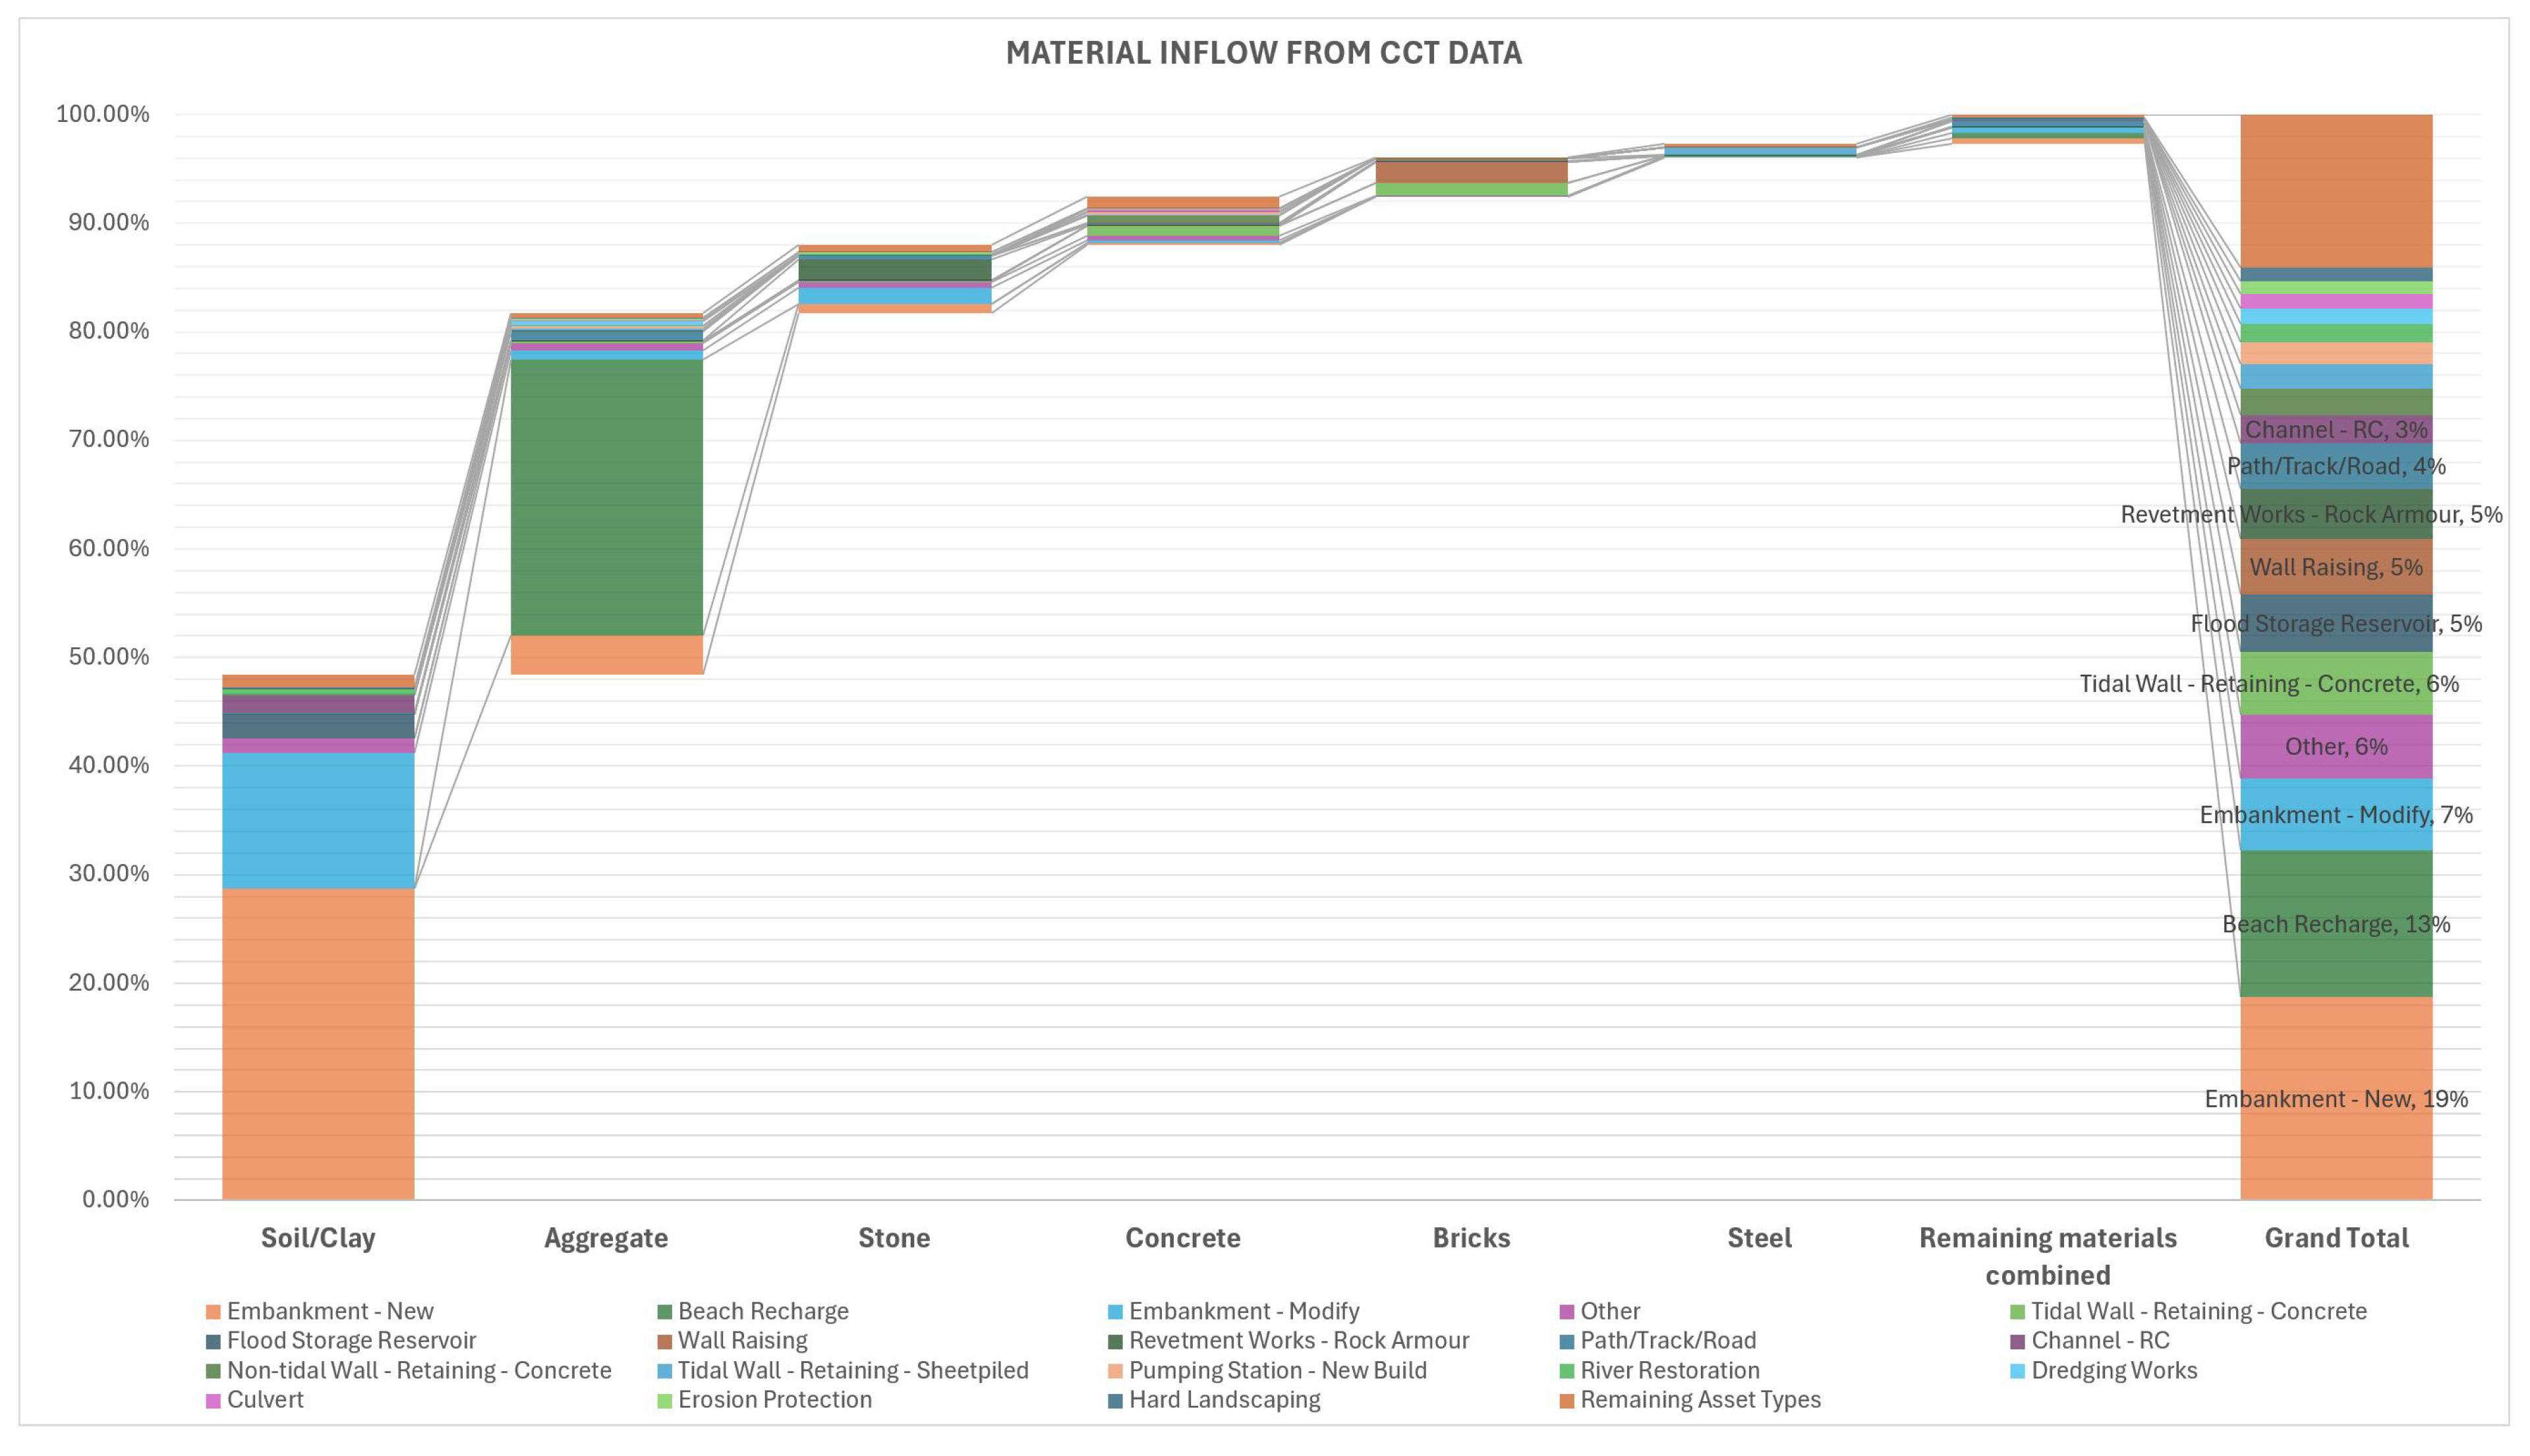Click the Embankment - Modify, 7% data label

click(2336, 815)
